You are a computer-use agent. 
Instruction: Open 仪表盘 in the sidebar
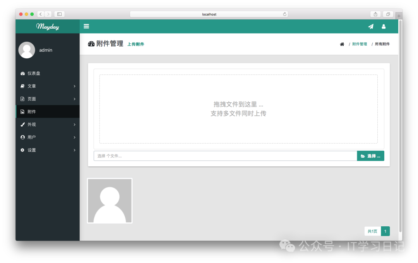click(34, 73)
